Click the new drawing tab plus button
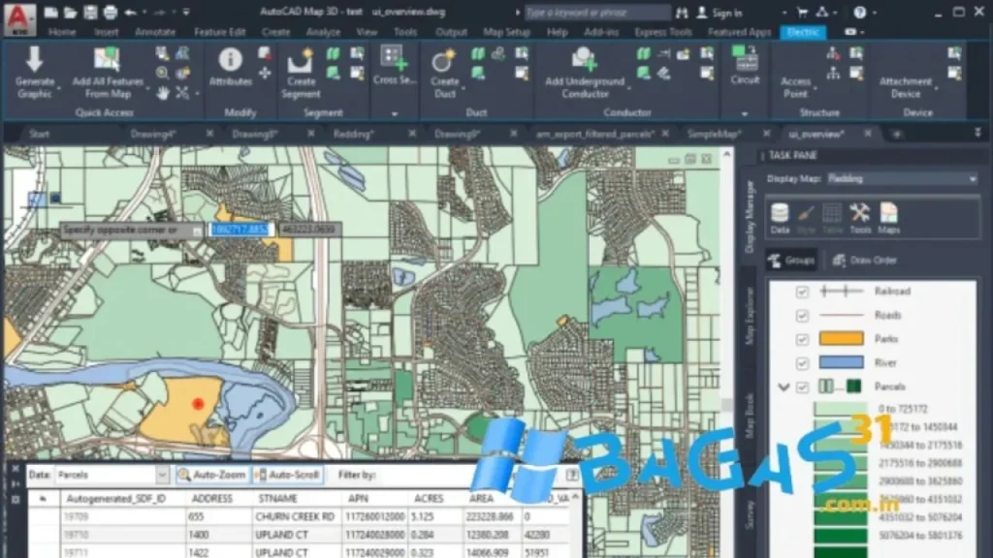The height and width of the screenshot is (558, 993). tap(896, 134)
